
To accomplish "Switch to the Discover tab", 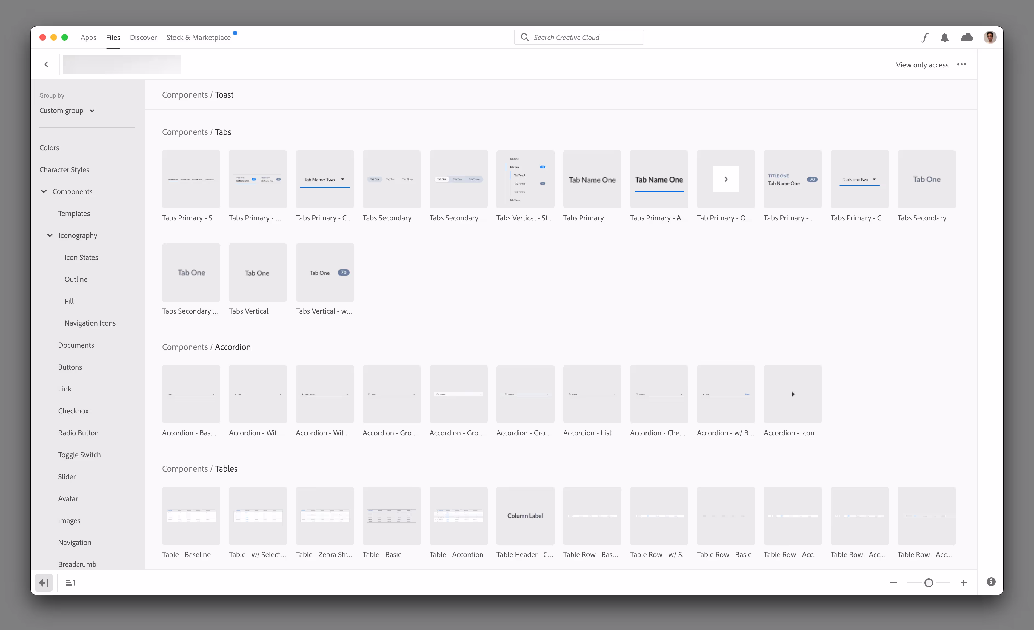I will tap(143, 37).
